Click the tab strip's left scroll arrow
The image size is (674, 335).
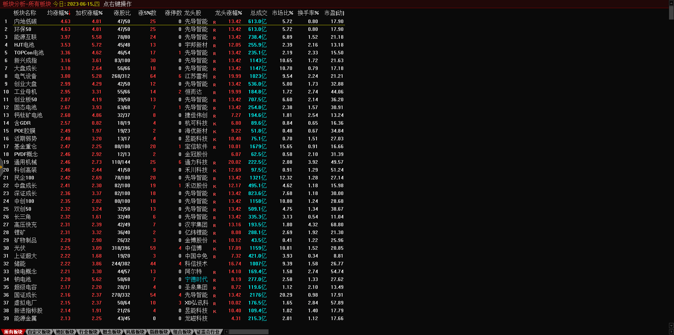click(x=226, y=332)
